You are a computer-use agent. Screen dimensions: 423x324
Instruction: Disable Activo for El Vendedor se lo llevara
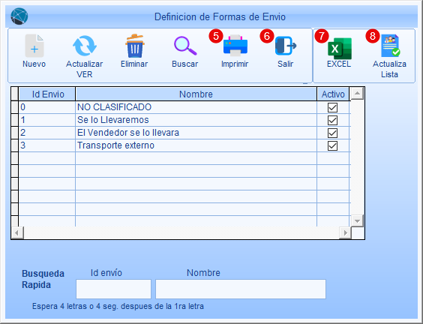pyautogui.click(x=332, y=133)
